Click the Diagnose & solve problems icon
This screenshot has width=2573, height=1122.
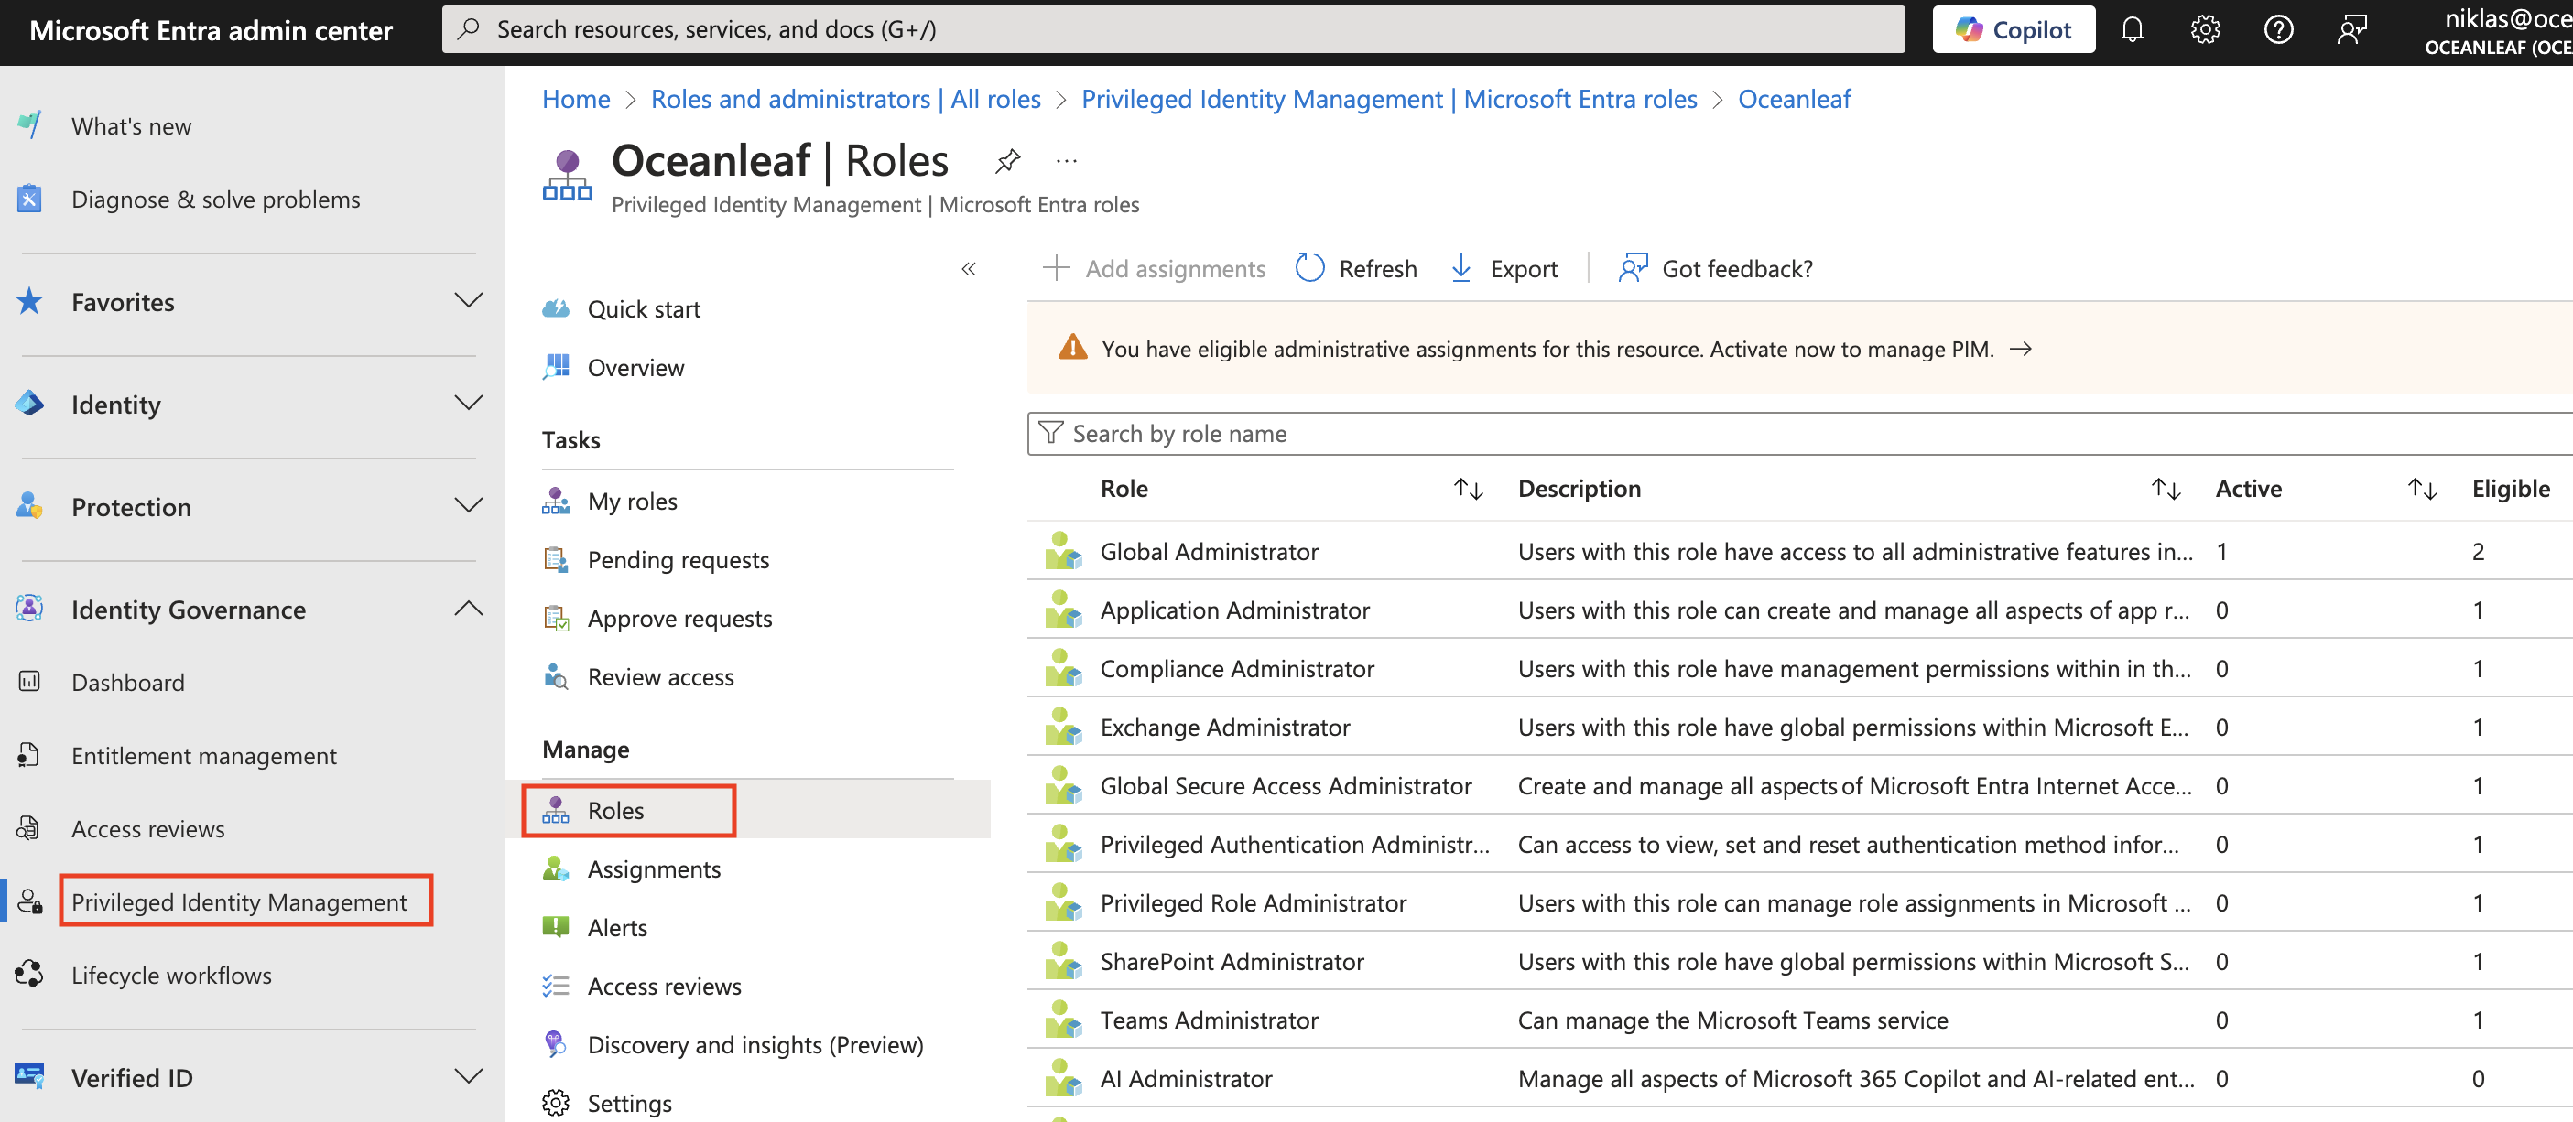[29, 199]
